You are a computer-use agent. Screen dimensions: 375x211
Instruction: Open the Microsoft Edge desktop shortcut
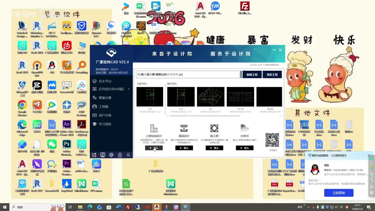point(22,128)
